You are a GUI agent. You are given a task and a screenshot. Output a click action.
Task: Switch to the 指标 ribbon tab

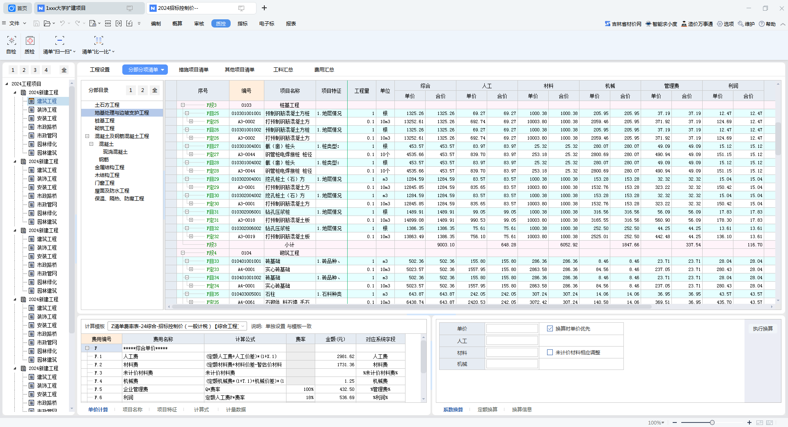[243, 24]
